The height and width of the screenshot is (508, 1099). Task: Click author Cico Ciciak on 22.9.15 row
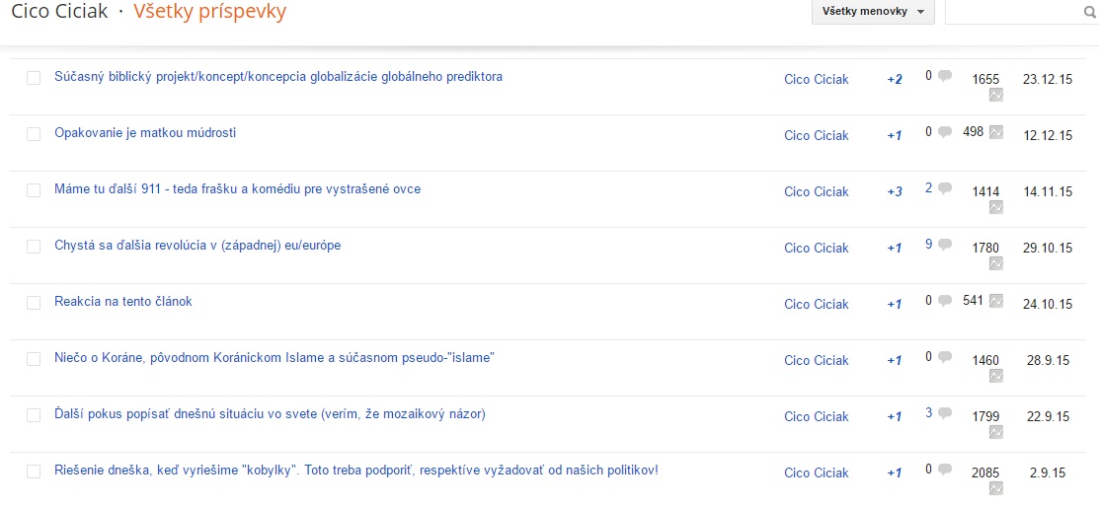coord(816,417)
